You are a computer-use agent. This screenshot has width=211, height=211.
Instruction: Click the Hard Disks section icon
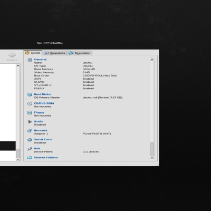[x=30, y=94]
